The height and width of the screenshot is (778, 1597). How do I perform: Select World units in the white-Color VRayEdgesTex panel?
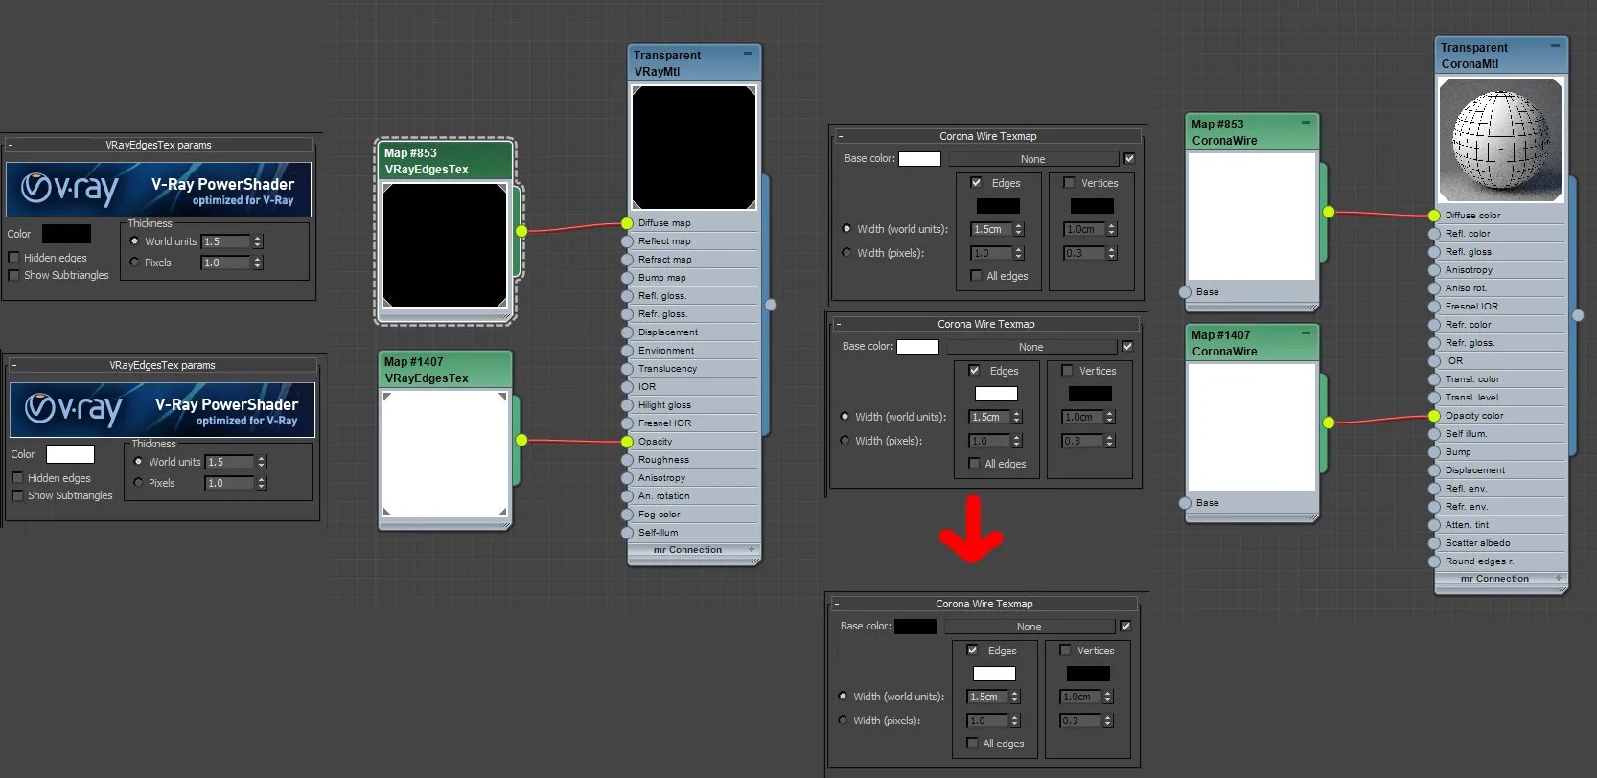tap(138, 462)
